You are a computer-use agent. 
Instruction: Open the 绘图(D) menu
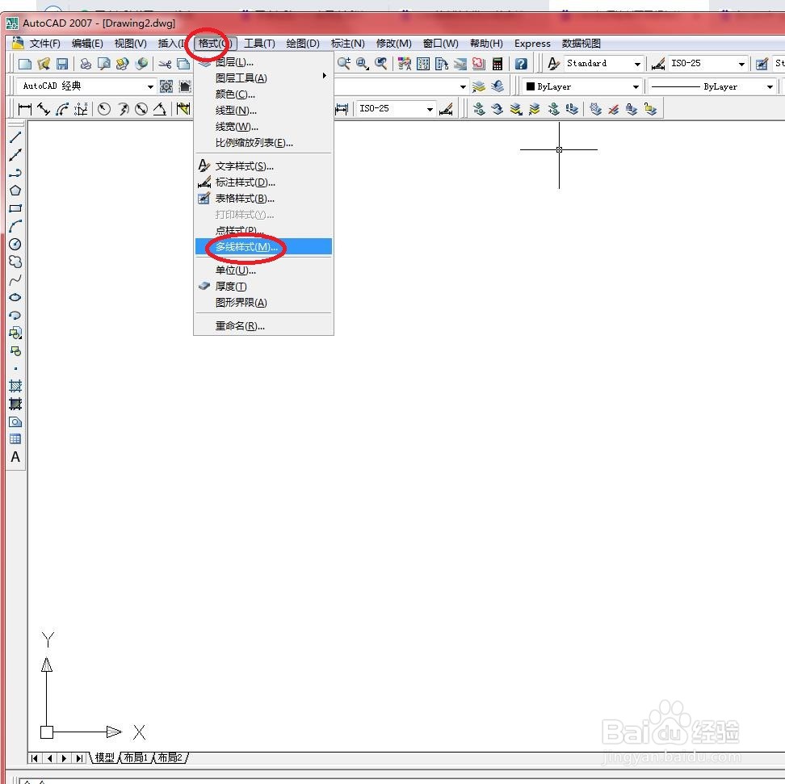tap(303, 44)
